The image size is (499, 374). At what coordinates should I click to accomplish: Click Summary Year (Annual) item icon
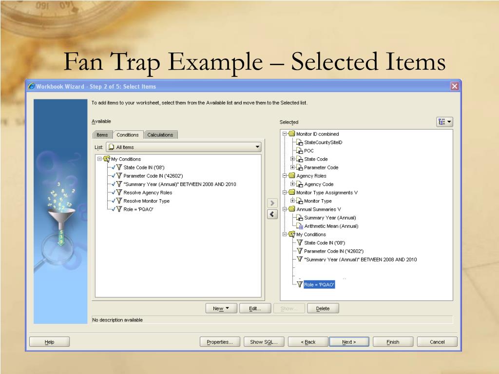pos(300,218)
